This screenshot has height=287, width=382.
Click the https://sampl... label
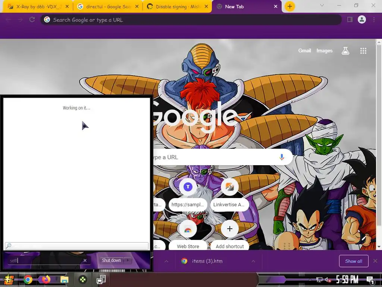188,204
